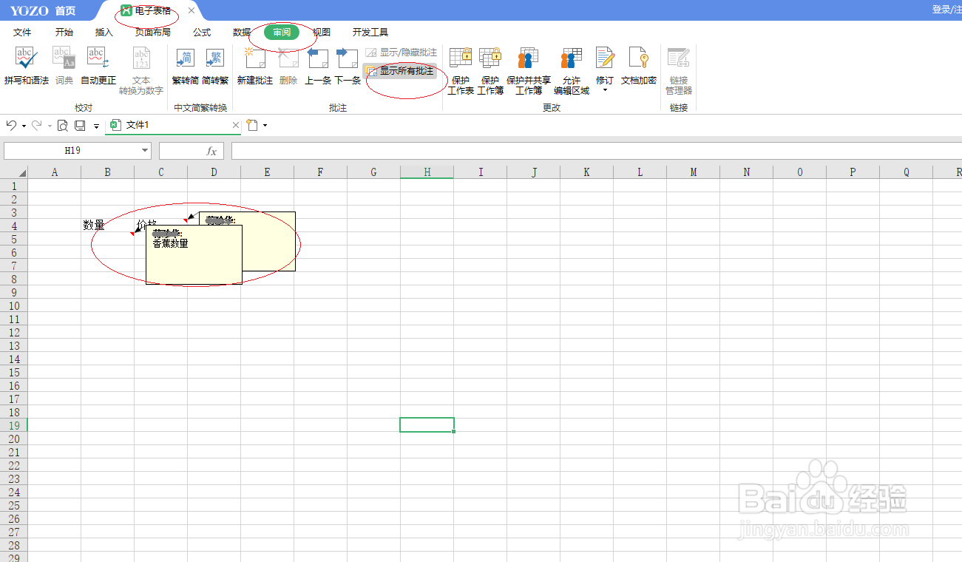Viewport: 962px width, 562px height.
Task: Go to previous comment (上一条)
Action: [x=318, y=66]
